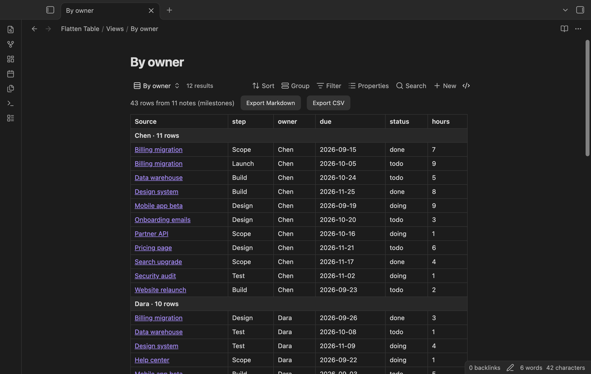Screen dimensions: 591x374
Task: Open daily note calendar icon
Action: (10, 74)
